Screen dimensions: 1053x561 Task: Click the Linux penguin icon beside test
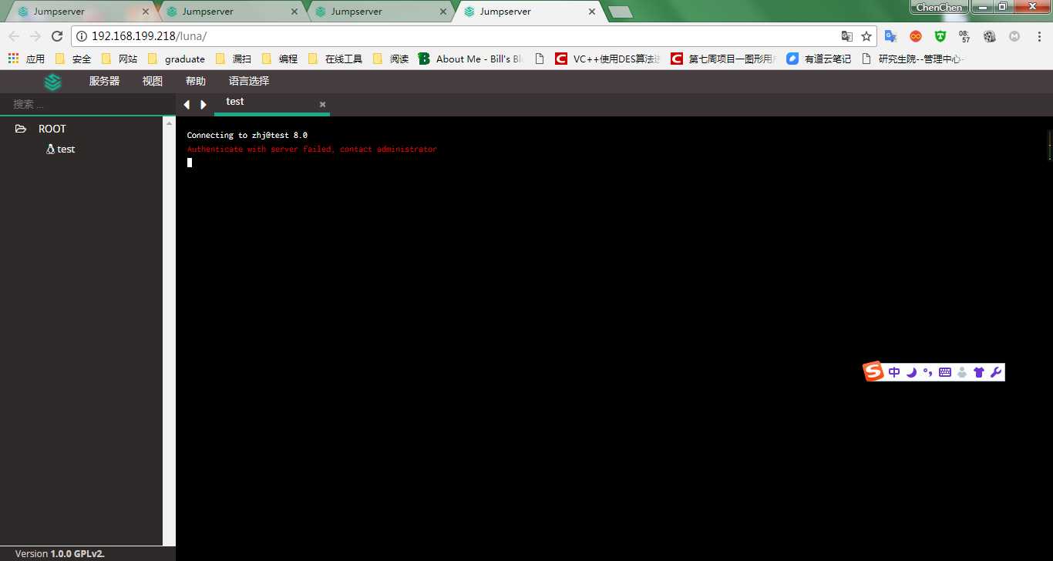click(x=50, y=149)
